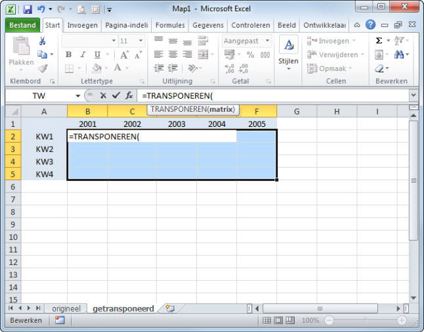
Task: Click the Decrease Decimal icon
Action: pyautogui.click(x=243, y=68)
